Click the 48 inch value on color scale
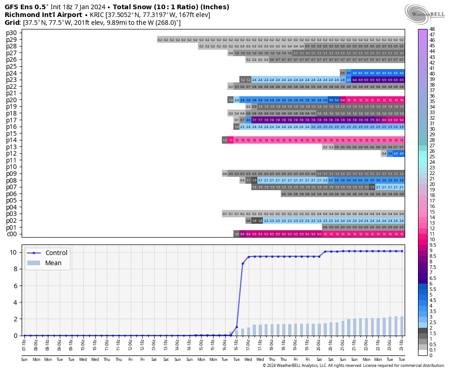This screenshot has height=372, width=453. pyautogui.click(x=432, y=29)
